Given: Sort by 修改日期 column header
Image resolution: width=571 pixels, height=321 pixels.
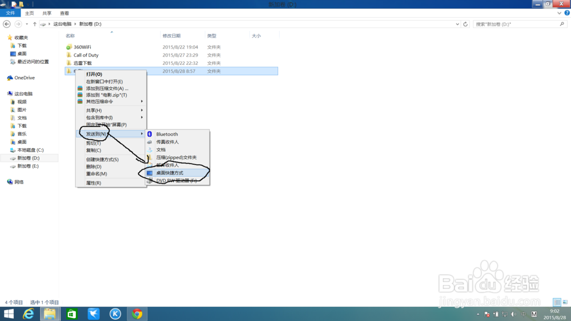Looking at the screenshot, I should (171, 35).
